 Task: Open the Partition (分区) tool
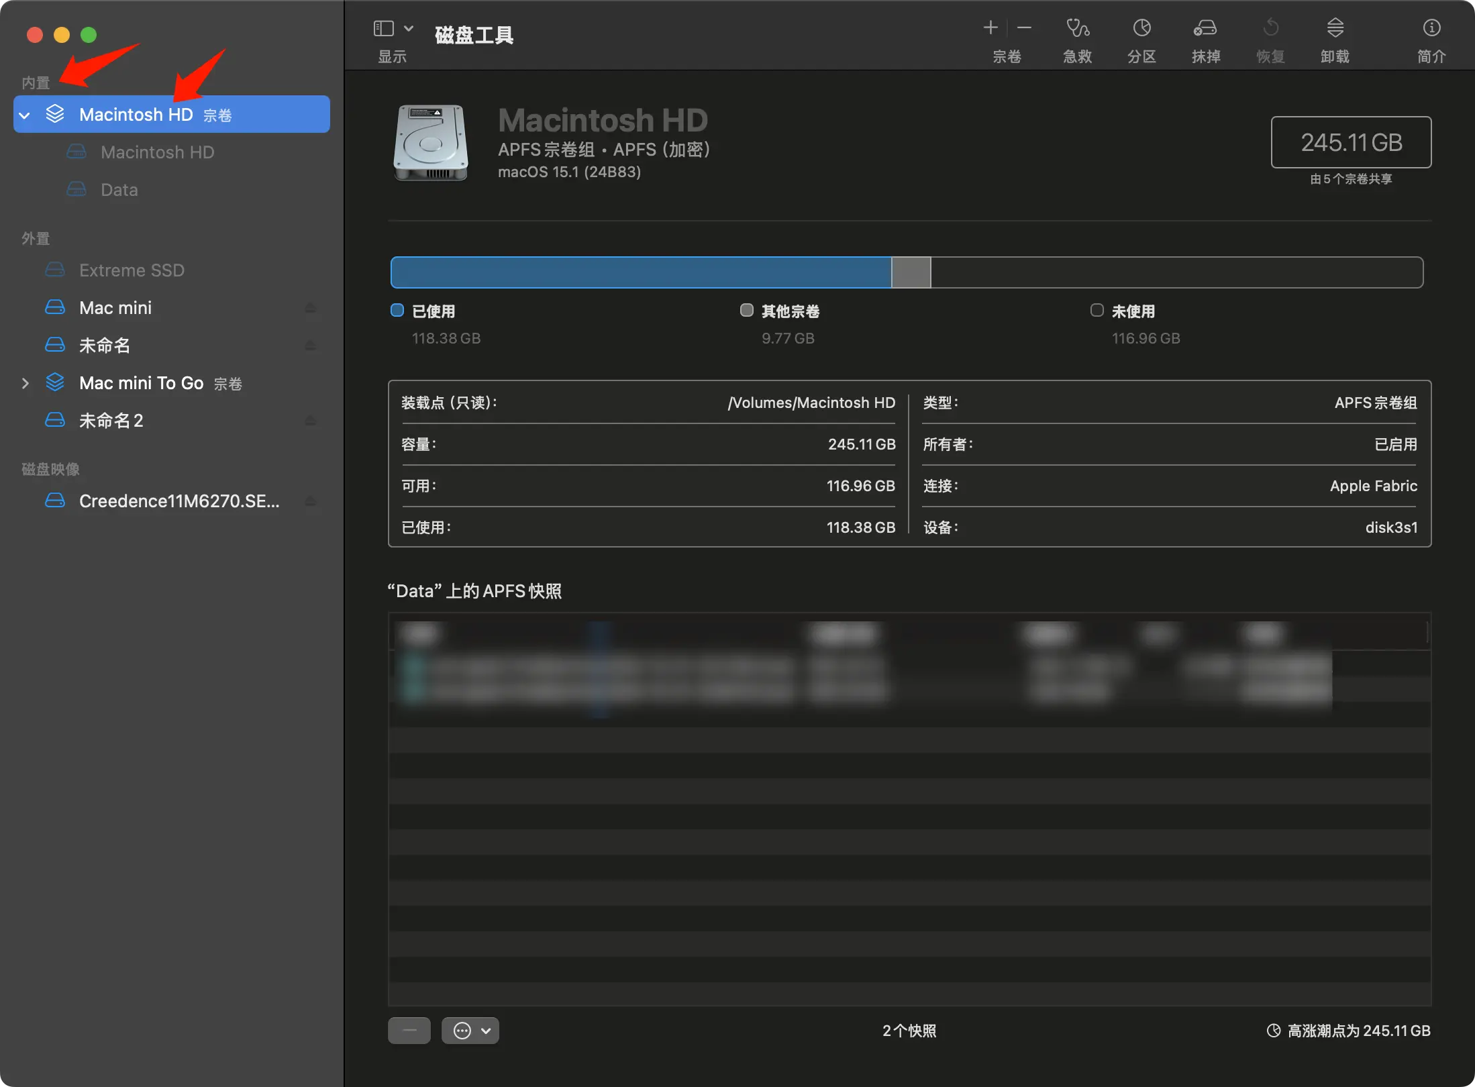(1141, 28)
